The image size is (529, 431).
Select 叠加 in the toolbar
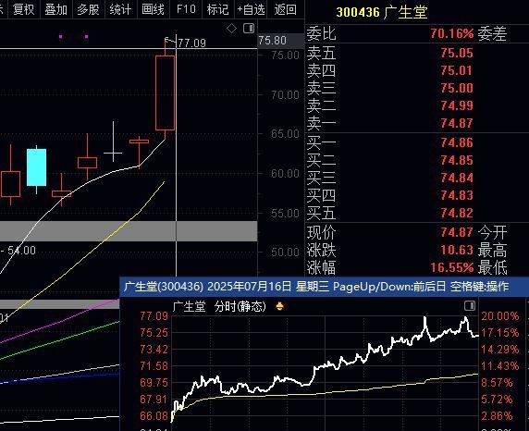[56, 9]
